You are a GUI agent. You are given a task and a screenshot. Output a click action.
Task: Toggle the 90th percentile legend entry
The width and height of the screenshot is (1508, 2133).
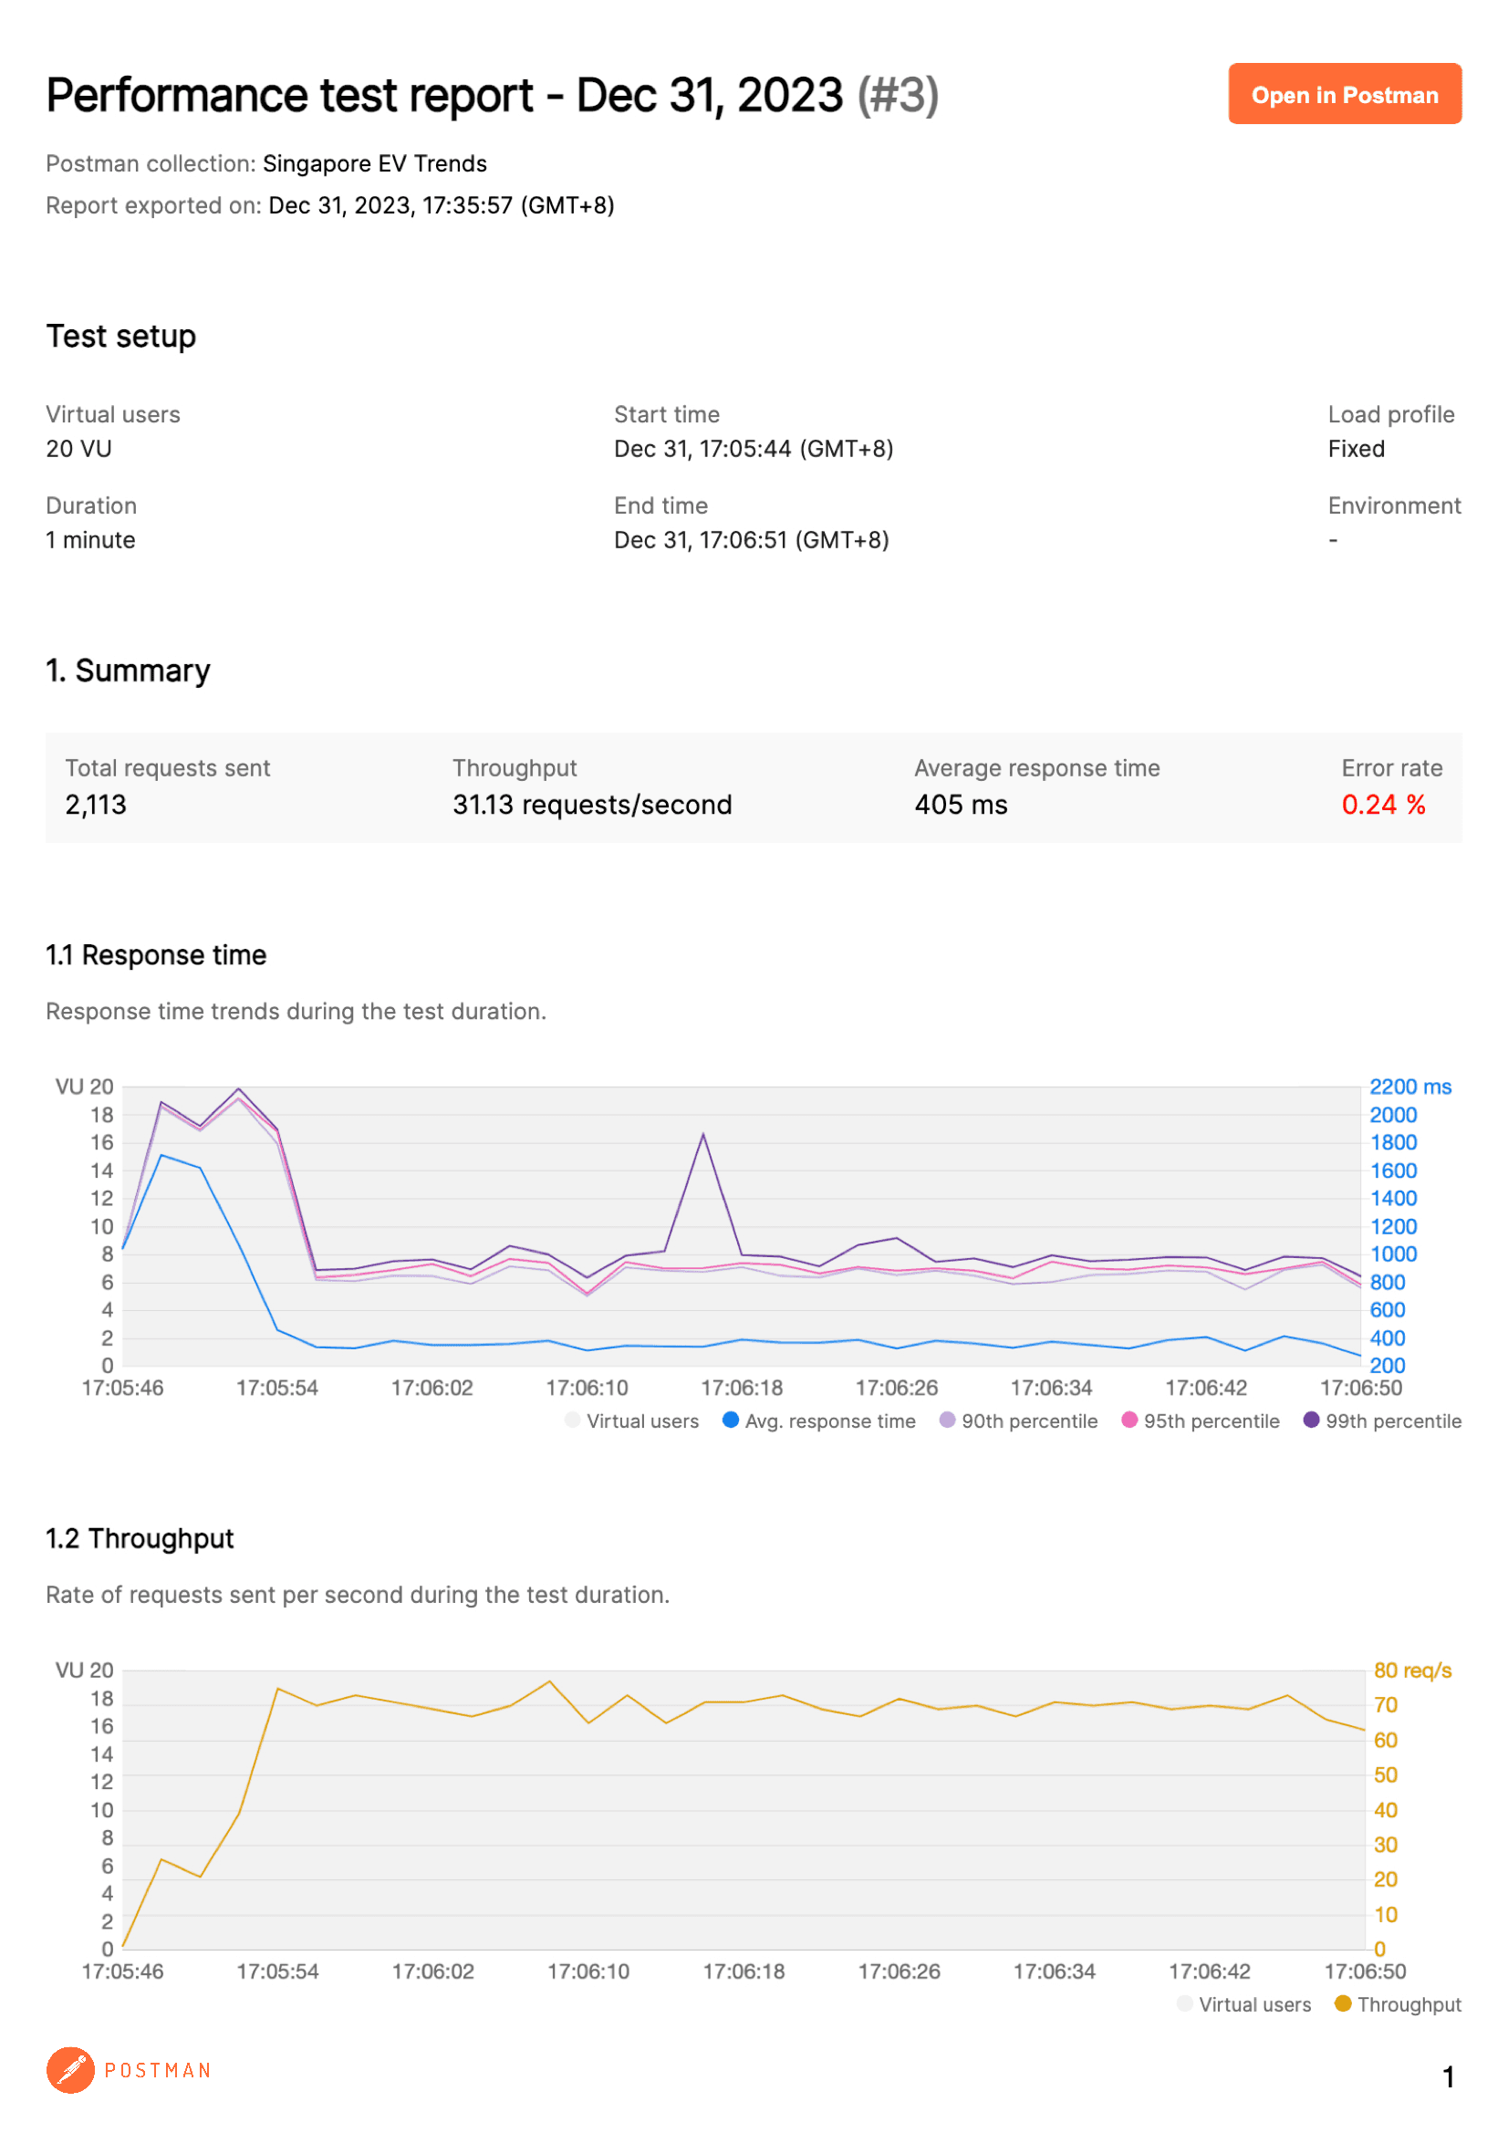coord(1018,1420)
